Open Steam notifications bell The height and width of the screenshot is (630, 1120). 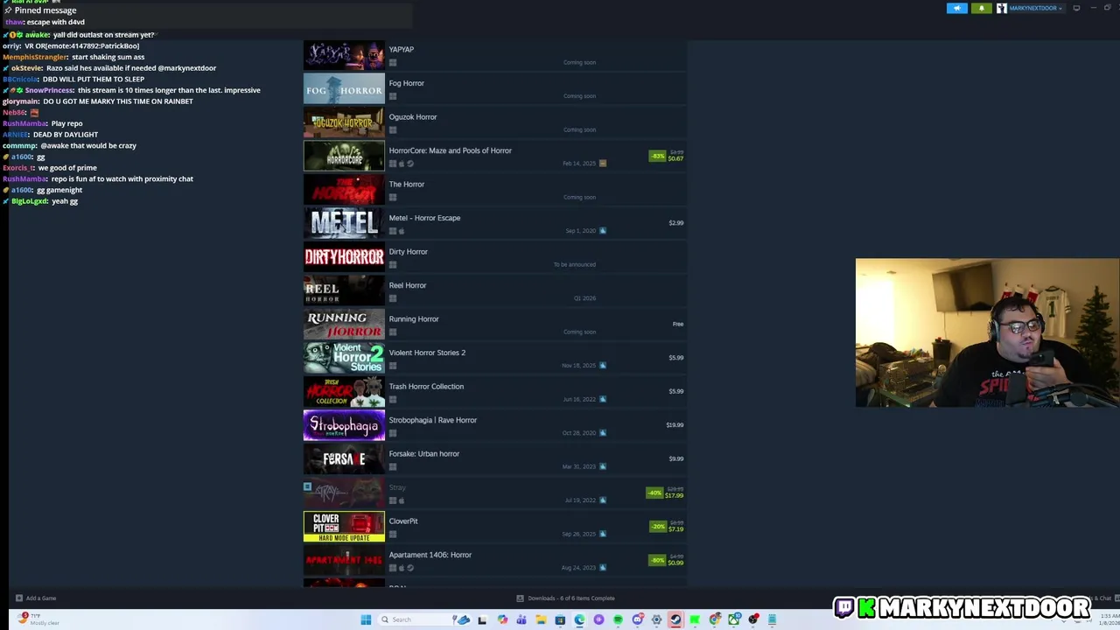pyautogui.click(x=981, y=8)
